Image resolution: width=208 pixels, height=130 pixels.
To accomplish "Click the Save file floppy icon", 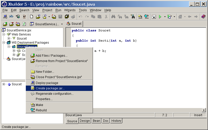I will pos(60,17).
